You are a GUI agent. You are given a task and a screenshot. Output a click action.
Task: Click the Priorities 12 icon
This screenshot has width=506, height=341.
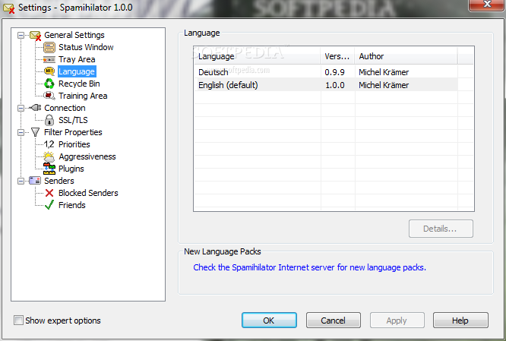pos(49,144)
